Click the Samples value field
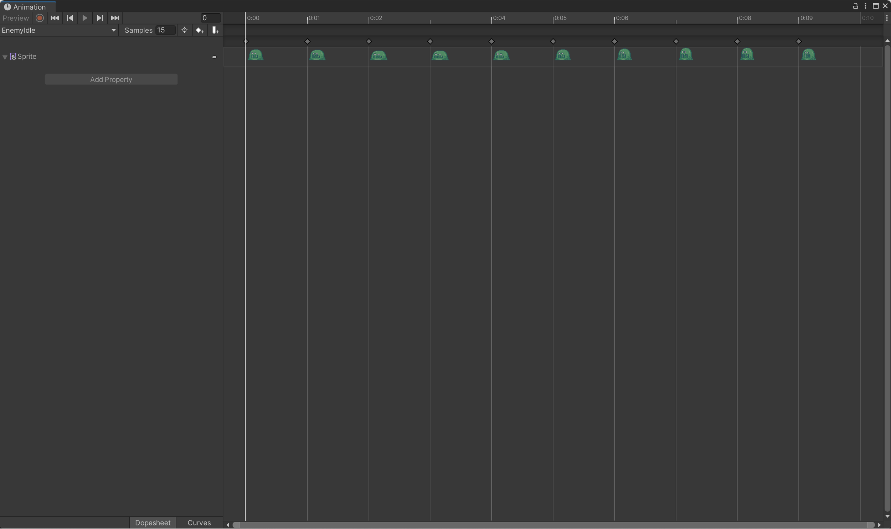Viewport: 891px width, 529px height. (x=165, y=30)
